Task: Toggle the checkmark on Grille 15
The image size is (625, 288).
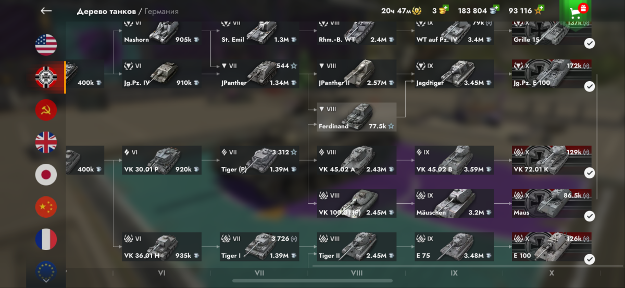Action: [x=589, y=43]
